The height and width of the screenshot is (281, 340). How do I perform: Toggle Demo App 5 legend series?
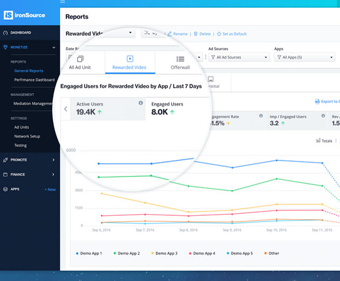240,253
